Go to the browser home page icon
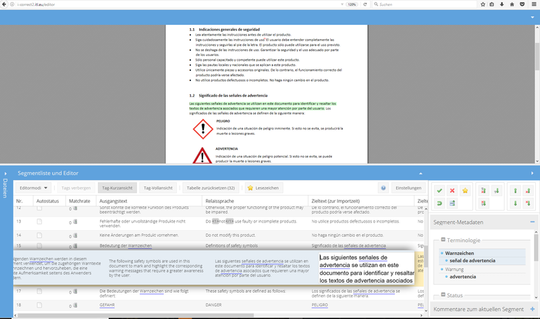The width and height of the screenshot is (540, 319). coord(512,4)
